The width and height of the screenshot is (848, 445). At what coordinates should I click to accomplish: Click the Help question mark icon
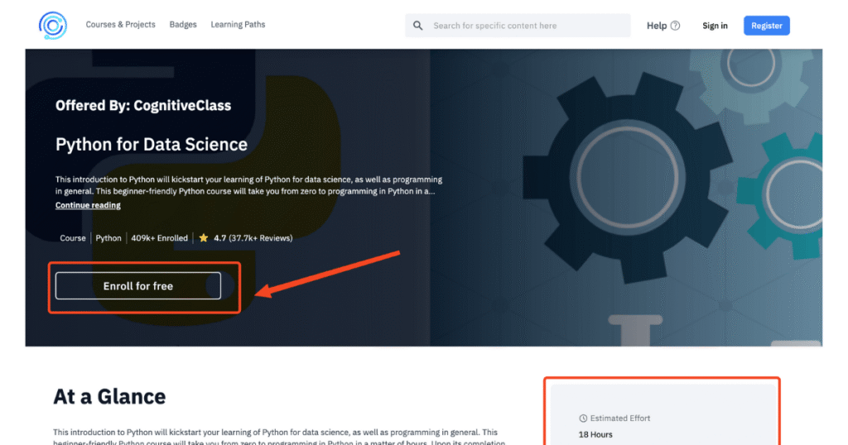[x=675, y=26]
